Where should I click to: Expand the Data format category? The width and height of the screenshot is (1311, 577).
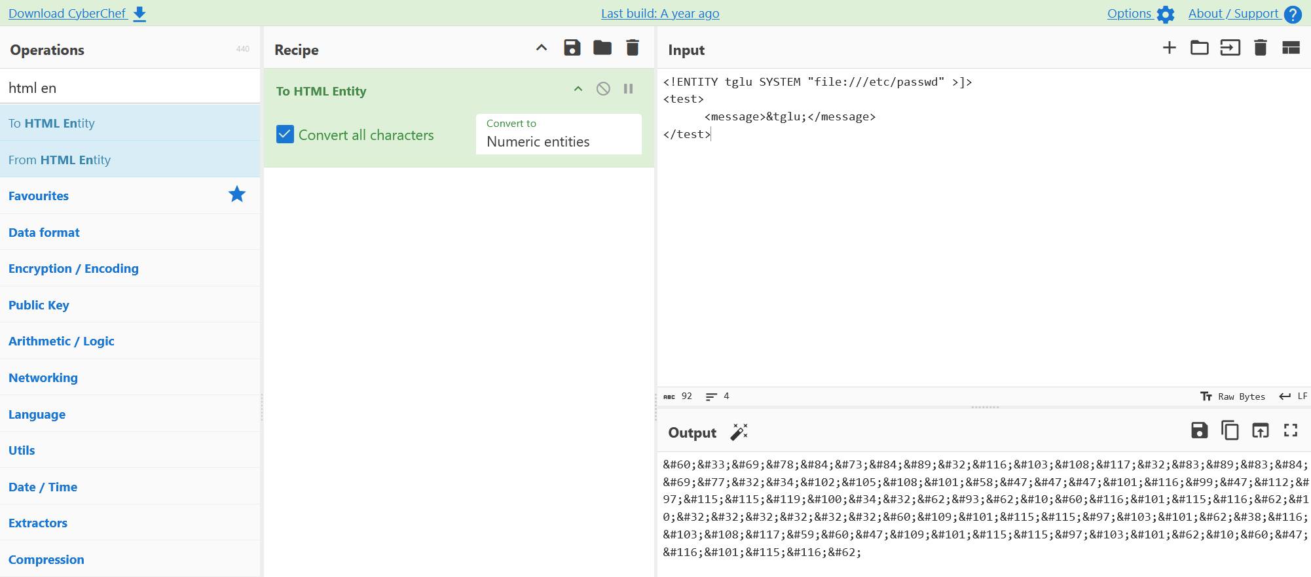pyautogui.click(x=130, y=232)
